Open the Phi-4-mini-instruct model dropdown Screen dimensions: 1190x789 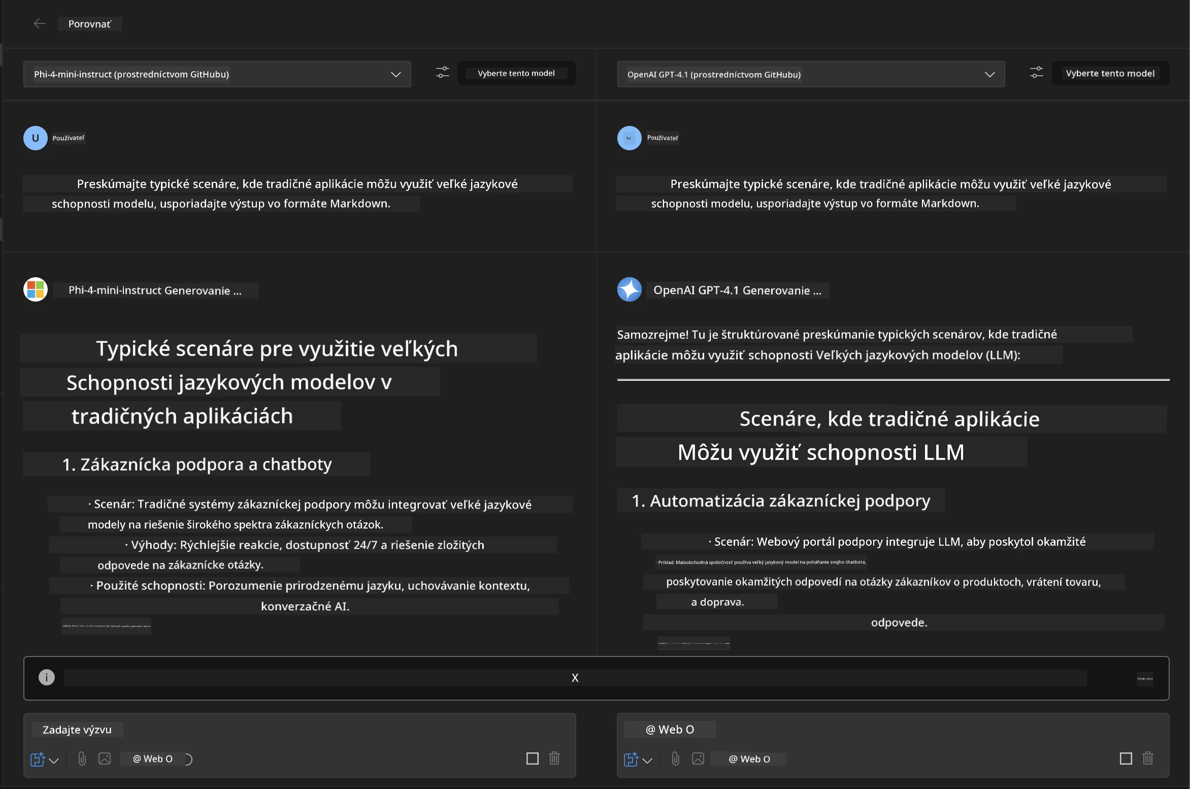[217, 74]
